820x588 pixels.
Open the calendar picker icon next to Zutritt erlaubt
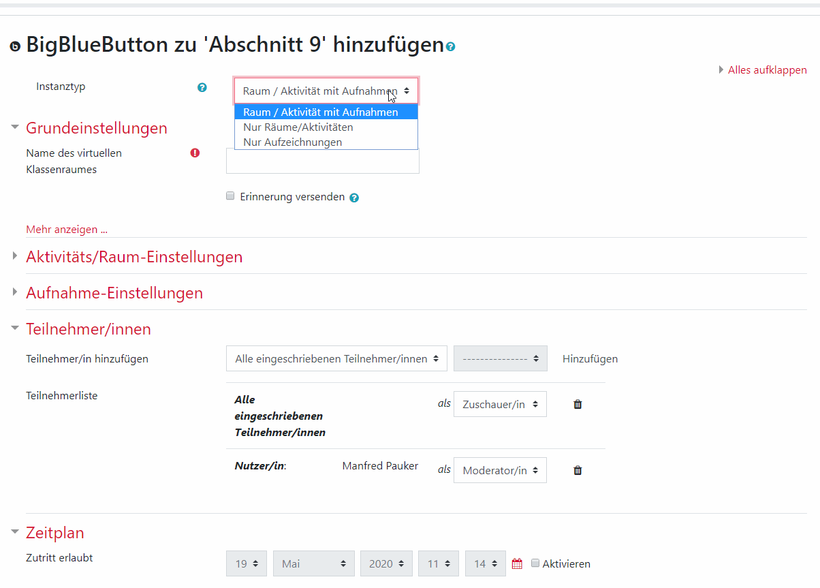516,563
